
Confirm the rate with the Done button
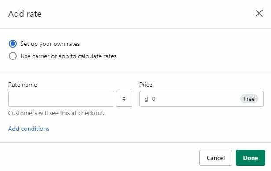pyautogui.click(x=250, y=158)
